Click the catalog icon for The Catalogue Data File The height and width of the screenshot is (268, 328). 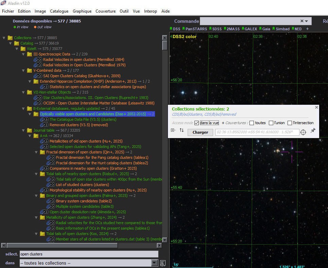pos(44,119)
